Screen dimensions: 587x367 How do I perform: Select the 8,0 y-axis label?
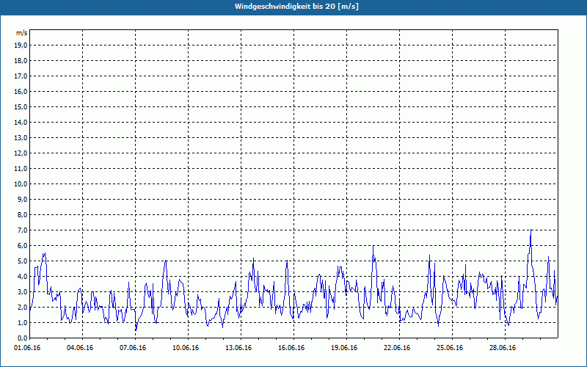(x=23, y=214)
